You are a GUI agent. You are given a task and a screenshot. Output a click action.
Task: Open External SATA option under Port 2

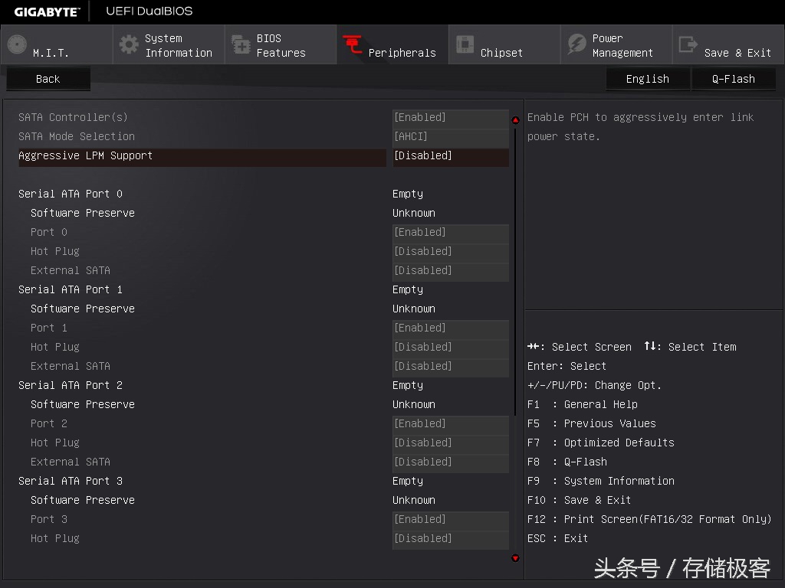click(450, 462)
